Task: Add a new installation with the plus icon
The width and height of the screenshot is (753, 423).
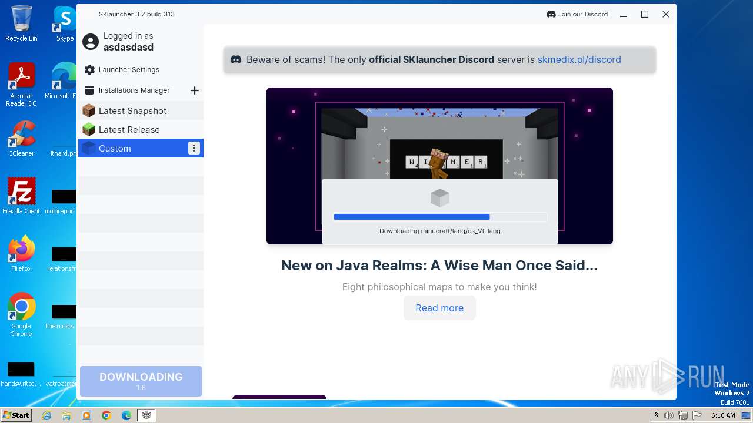Action: point(195,90)
